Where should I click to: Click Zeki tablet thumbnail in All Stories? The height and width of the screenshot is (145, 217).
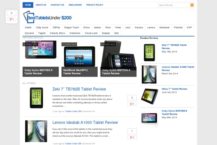point(37,98)
